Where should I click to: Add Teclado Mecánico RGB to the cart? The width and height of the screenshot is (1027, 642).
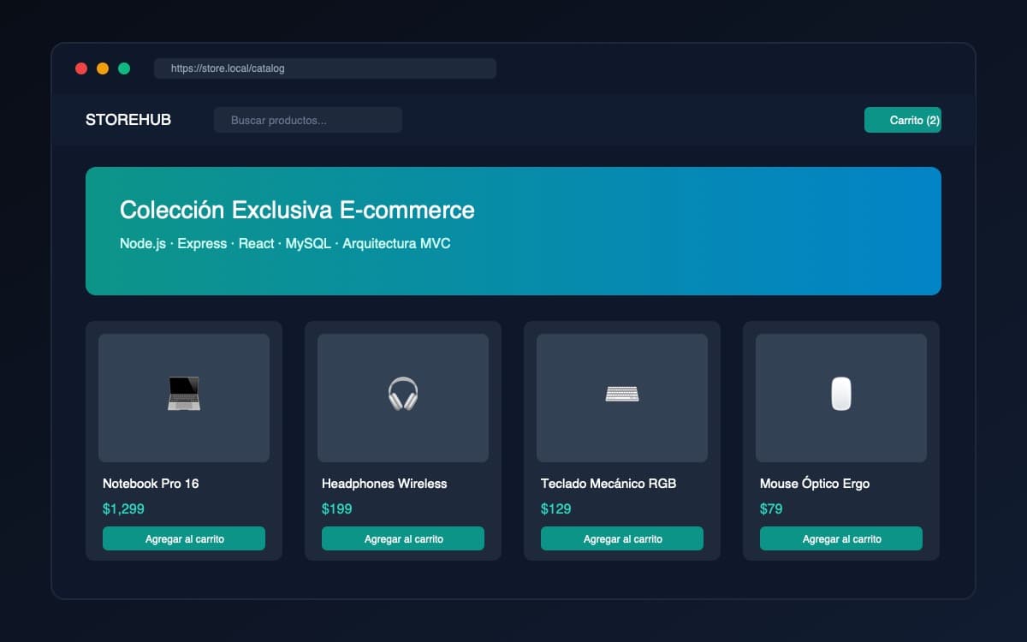622,538
